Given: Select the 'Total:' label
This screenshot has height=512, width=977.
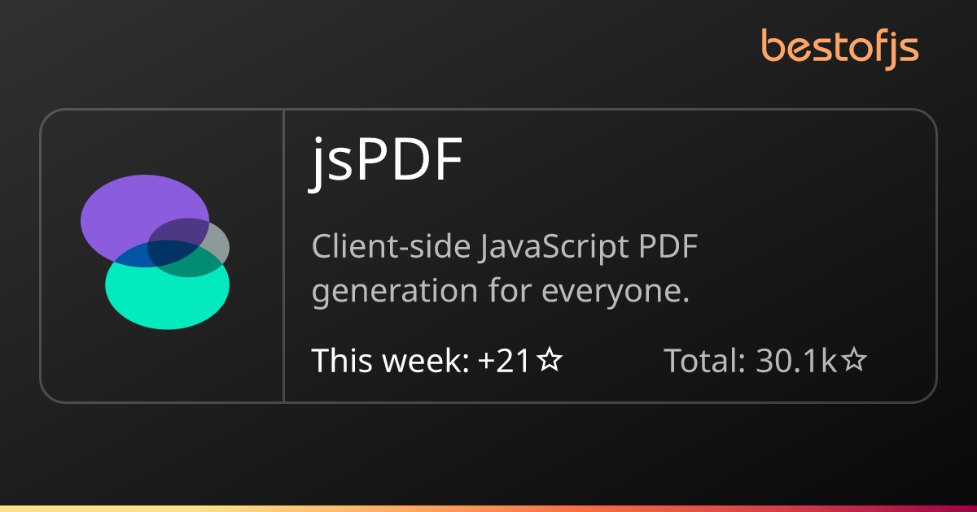Looking at the screenshot, I should pos(705,360).
